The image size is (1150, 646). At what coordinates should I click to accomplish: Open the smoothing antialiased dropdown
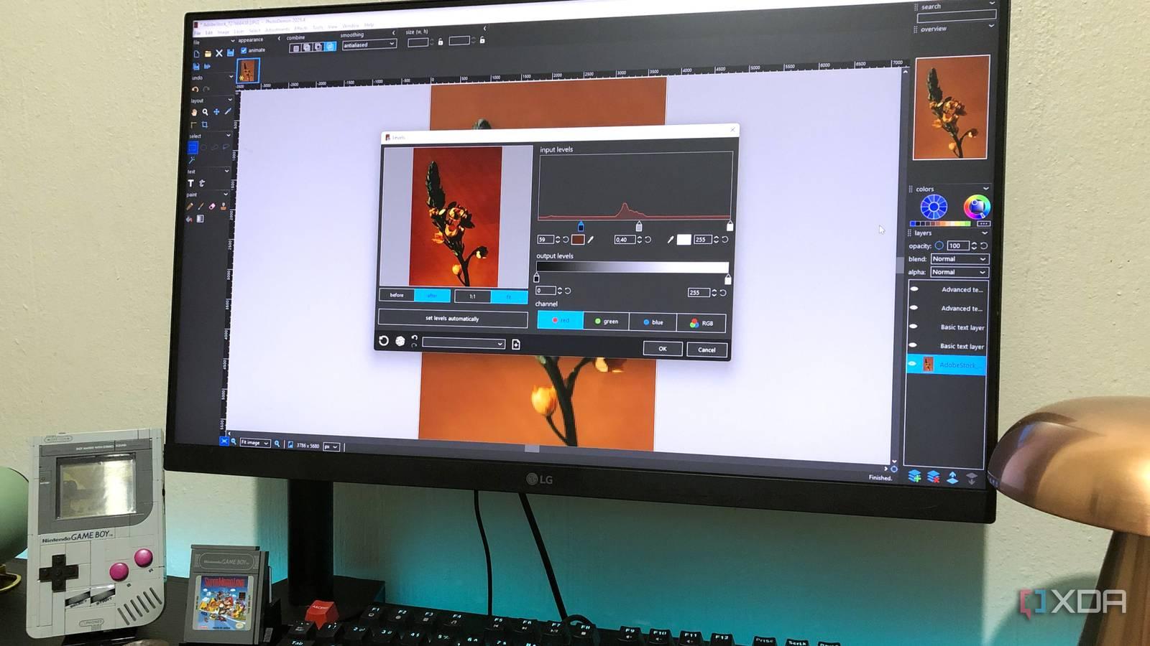(x=369, y=45)
